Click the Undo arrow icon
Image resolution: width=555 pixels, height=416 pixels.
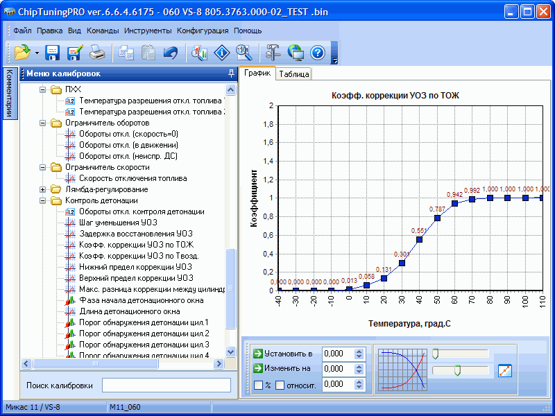[x=170, y=52]
